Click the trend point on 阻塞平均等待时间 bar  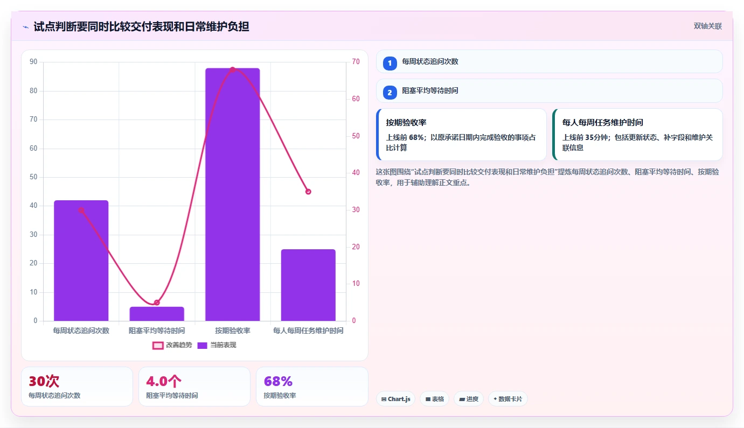tap(157, 303)
